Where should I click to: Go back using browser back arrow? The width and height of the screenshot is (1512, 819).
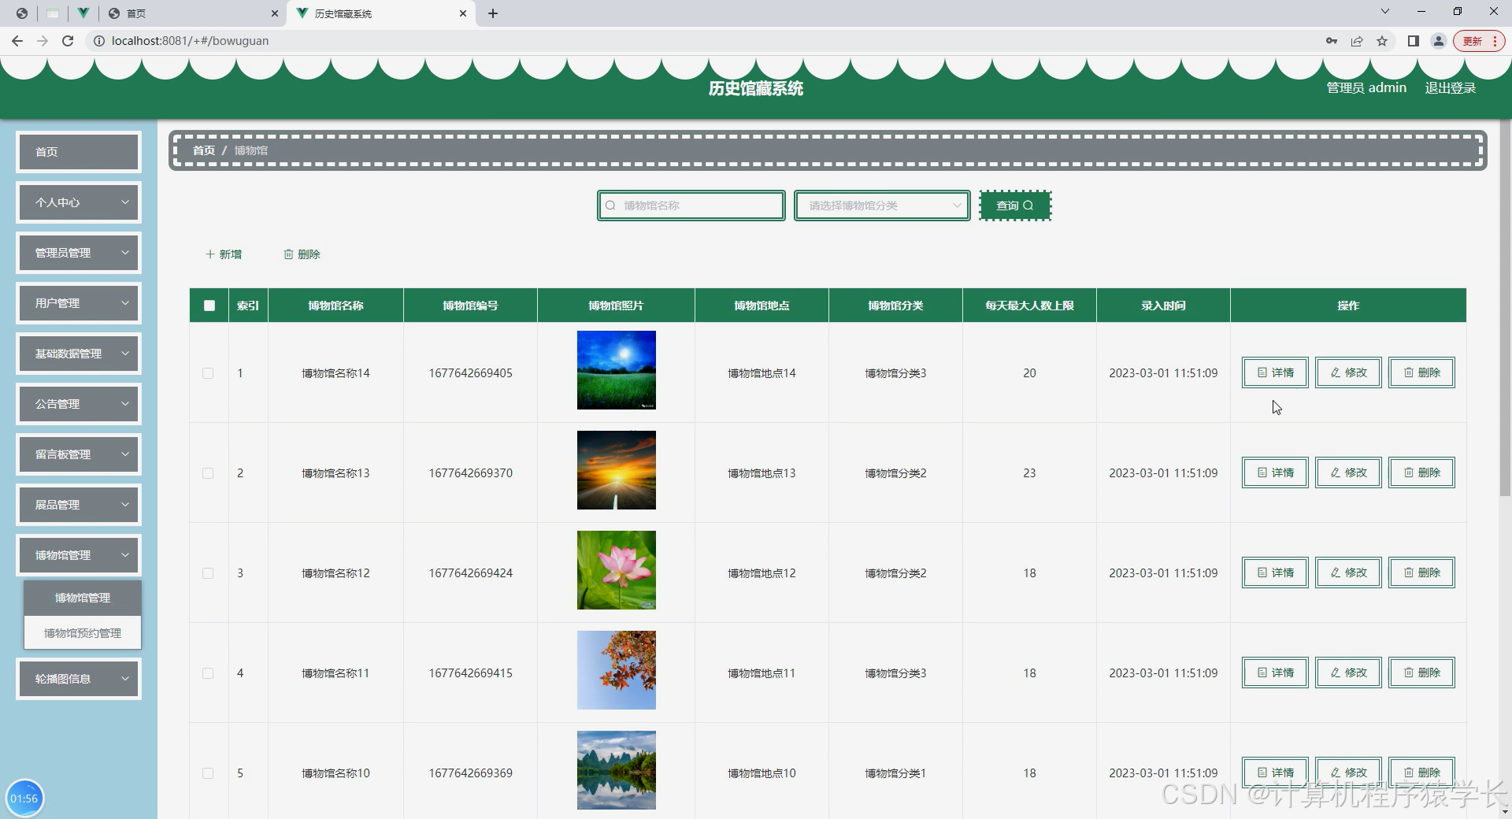[17, 41]
